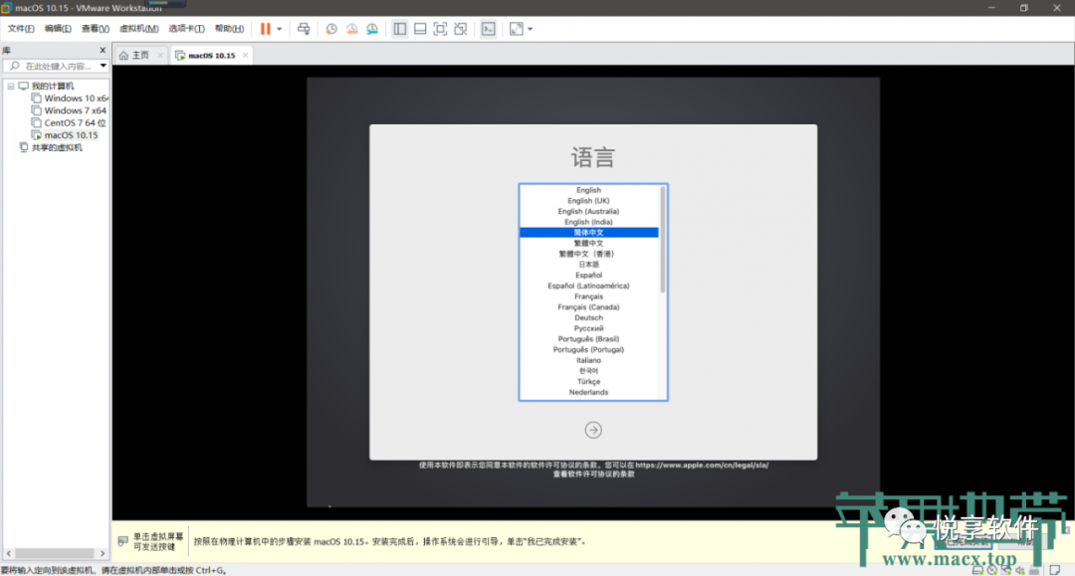Send Ctrl+Alt+Del to the virtual machine
Image resolution: width=1075 pixels, height=576 pixels.
(304, 29)
